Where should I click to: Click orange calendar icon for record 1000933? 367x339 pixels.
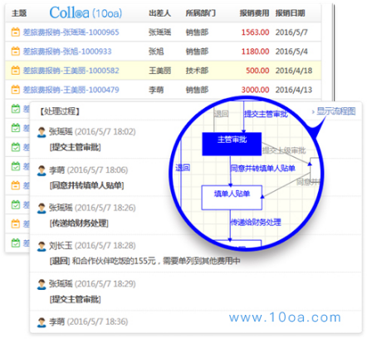[16, 52]
